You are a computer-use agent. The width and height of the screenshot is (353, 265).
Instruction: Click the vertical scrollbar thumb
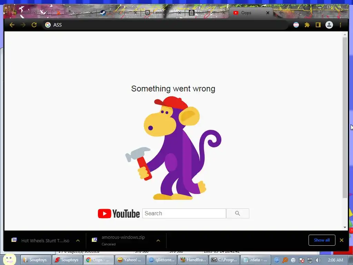click(x=345, y=118)
